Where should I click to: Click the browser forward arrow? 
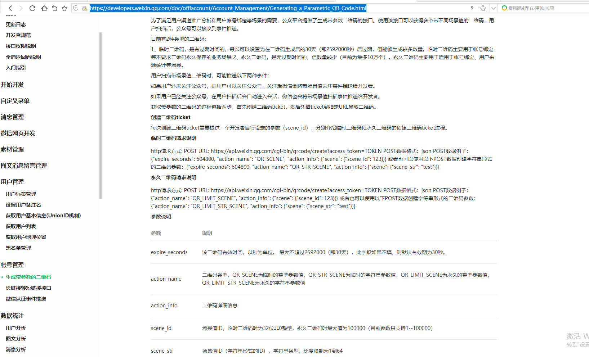(21, 8)
